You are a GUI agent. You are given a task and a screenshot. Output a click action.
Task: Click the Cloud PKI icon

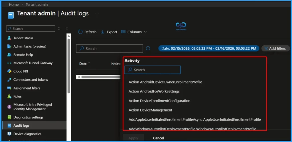point(9,71)
